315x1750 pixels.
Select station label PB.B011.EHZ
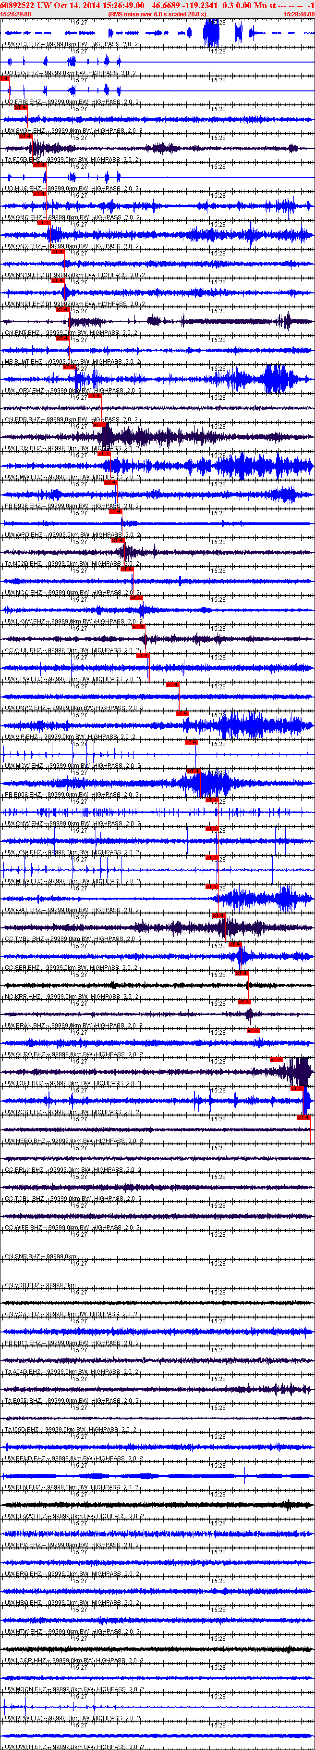25,1343
